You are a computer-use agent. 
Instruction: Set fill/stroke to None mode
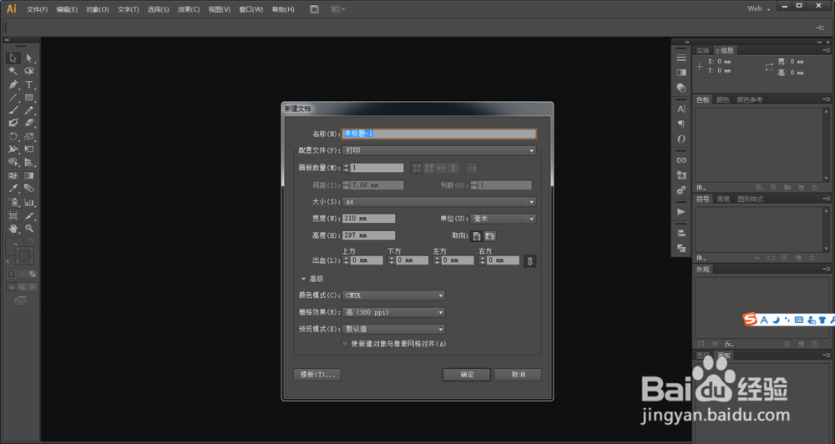33,275
